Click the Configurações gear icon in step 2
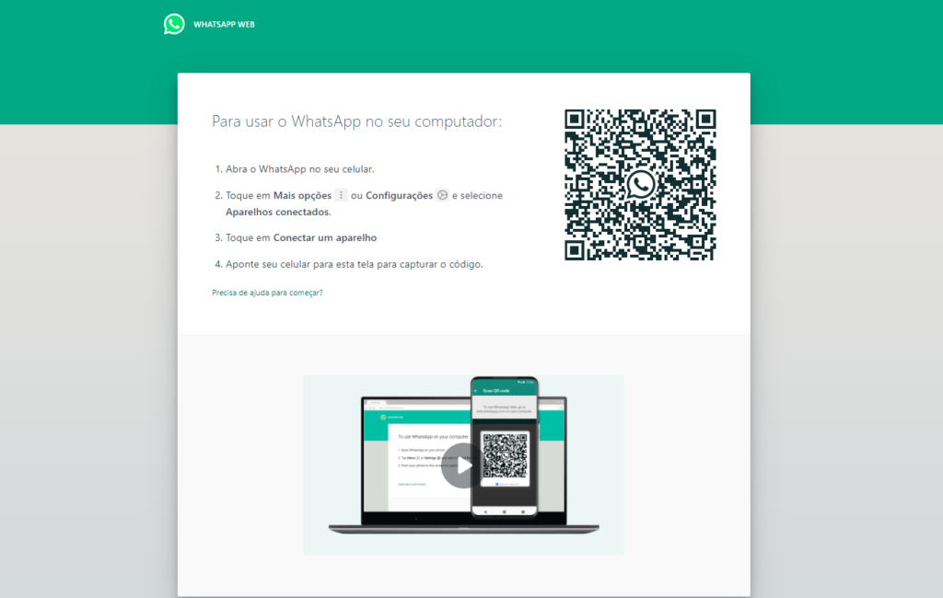The height and width of the screenshot is (598, 943). (442, 195)
